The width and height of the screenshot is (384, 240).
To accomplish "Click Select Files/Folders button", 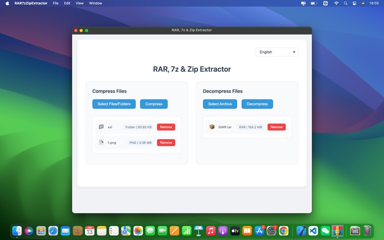I will point(114,104).
